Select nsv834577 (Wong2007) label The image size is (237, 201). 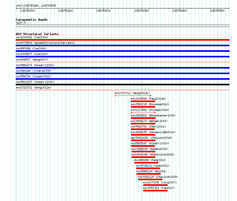pos(32,60)
